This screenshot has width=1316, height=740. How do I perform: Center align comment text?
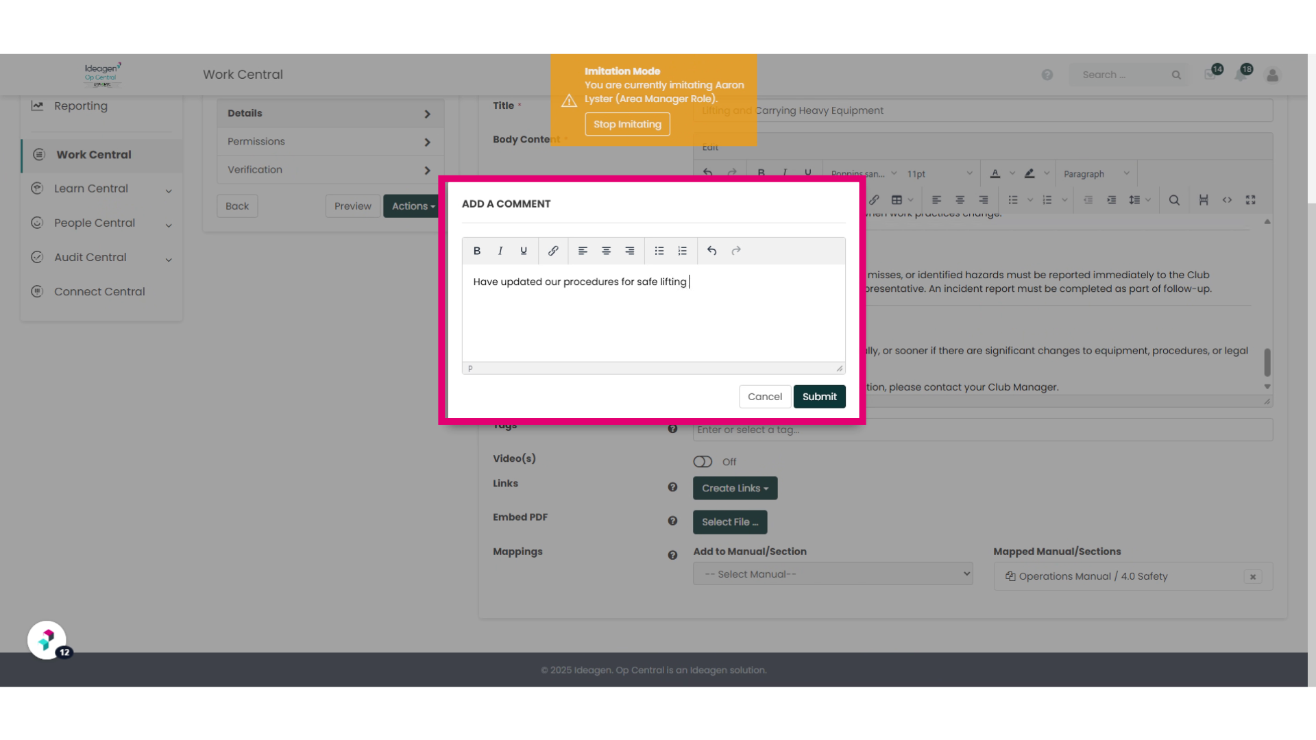pos(607,251)
